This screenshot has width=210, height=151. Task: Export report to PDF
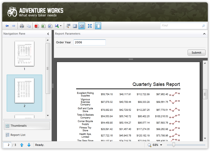(x=37, y=26)
